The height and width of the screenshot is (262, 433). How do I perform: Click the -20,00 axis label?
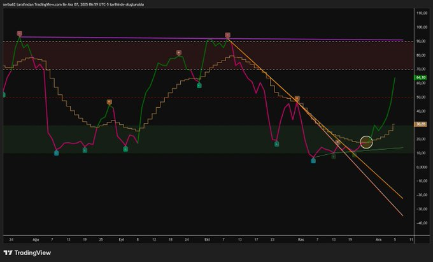point(422,195)
